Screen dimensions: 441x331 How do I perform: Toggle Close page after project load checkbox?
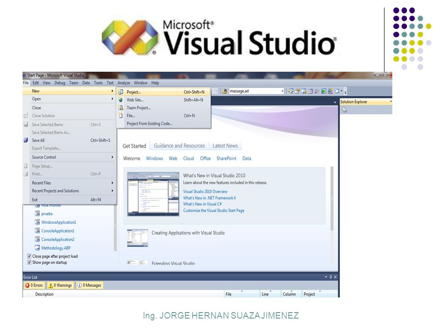[x=29, y=256]
